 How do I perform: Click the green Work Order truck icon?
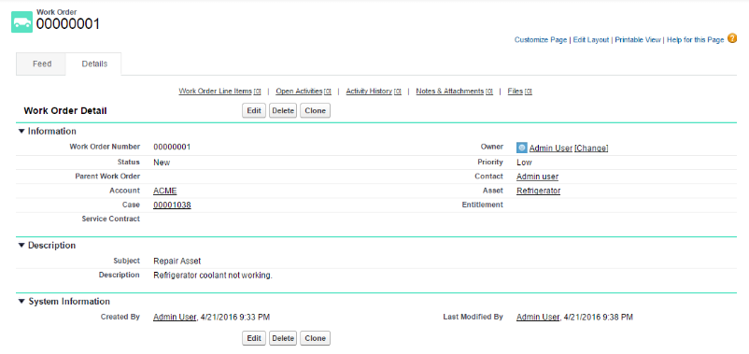click(x=22, y=21)
